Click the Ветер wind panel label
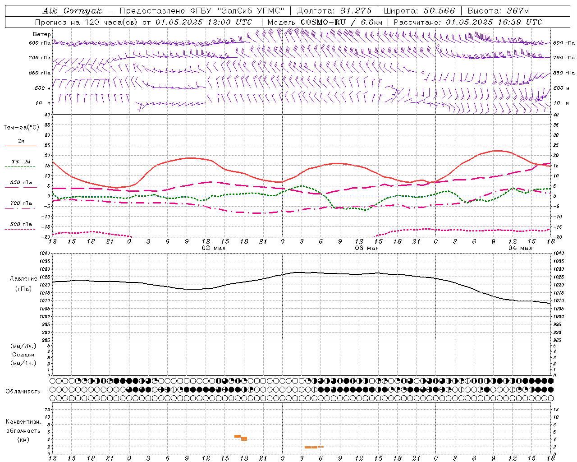The height and width of the screenshot is (462, 577). [x=42, y=34]
